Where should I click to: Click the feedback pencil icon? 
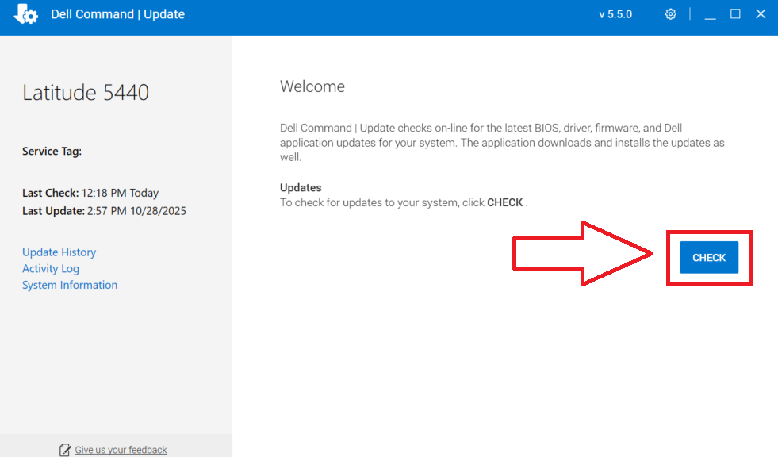click(x=65, y=450)
